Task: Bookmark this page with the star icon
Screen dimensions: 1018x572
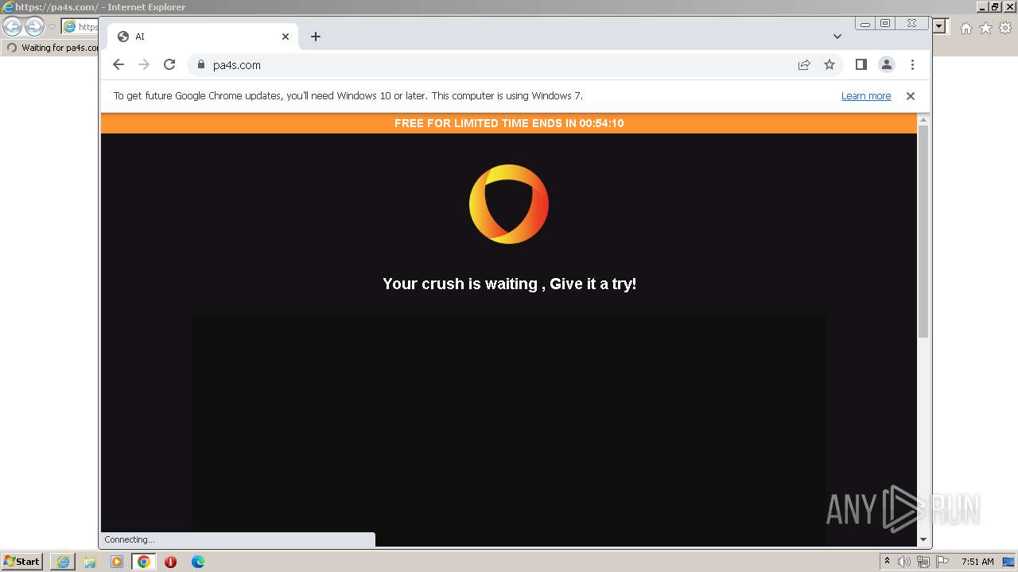Action: [x=830, y=65]
